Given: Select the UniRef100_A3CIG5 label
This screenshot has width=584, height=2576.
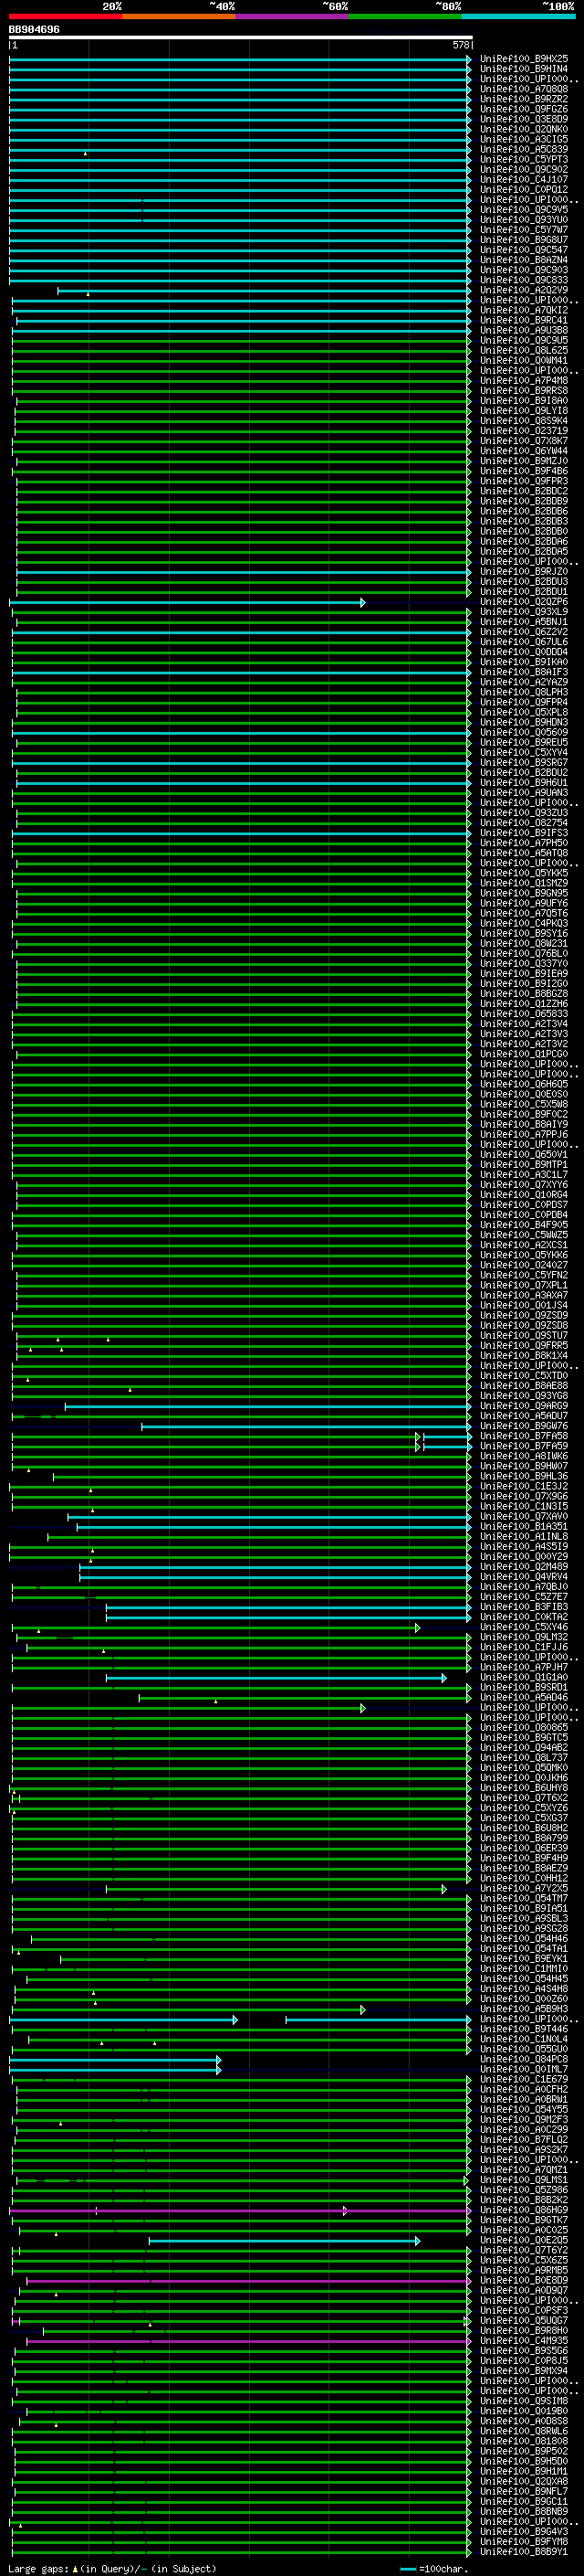Looking at the screenshot, I should click(x=524, y=139).
